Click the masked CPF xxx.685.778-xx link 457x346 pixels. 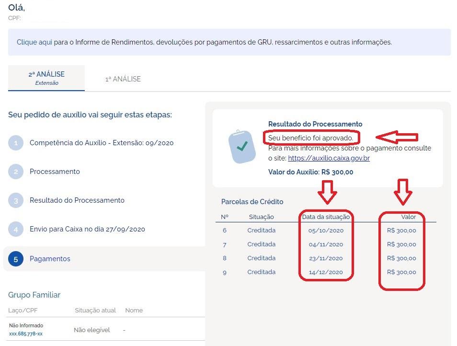[x=26, y=334]
